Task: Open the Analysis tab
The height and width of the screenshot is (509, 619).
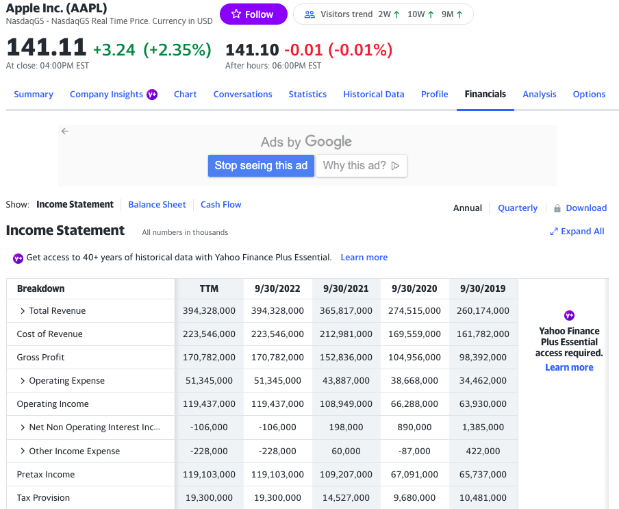Action: (540, 95)
